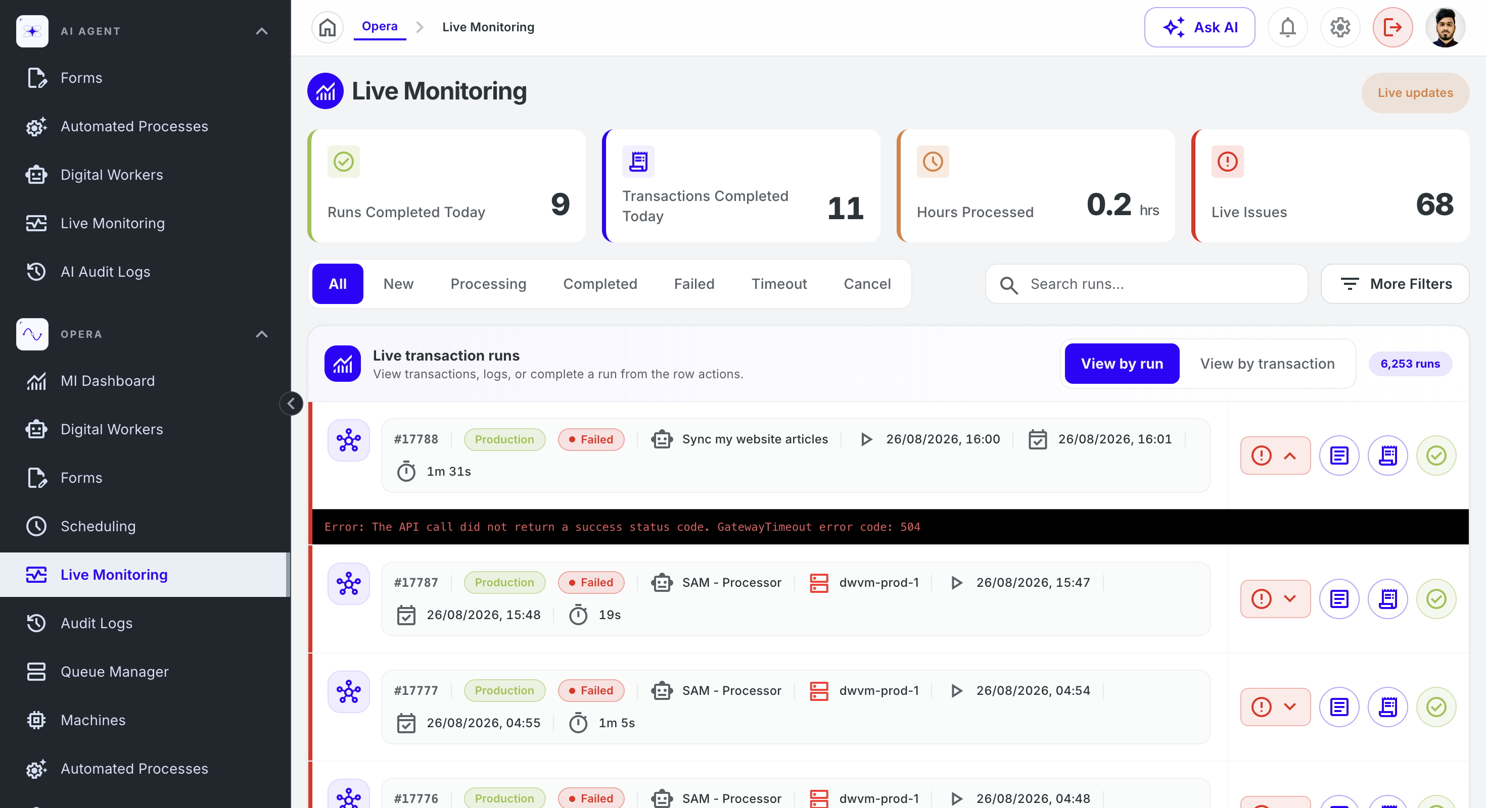
Task: Select the Timeout filter tab
Action: 779,283
